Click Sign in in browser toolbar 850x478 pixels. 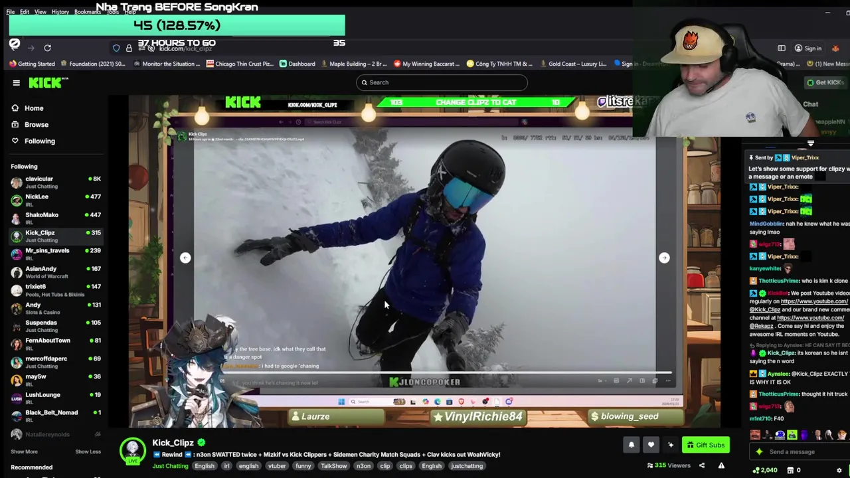808,48
